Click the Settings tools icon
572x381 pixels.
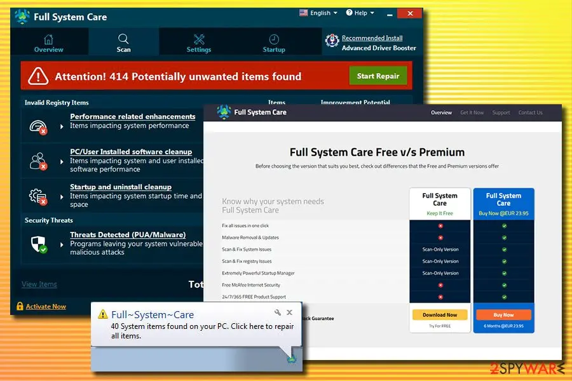click(x=199, y=39)
